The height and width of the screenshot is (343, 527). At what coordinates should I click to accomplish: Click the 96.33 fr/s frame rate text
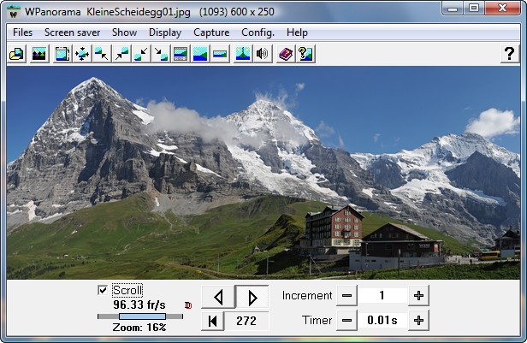[139, 305]
